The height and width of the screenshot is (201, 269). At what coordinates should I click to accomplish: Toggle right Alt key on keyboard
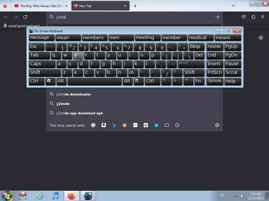pyautogui.click(x=128, y=81)
